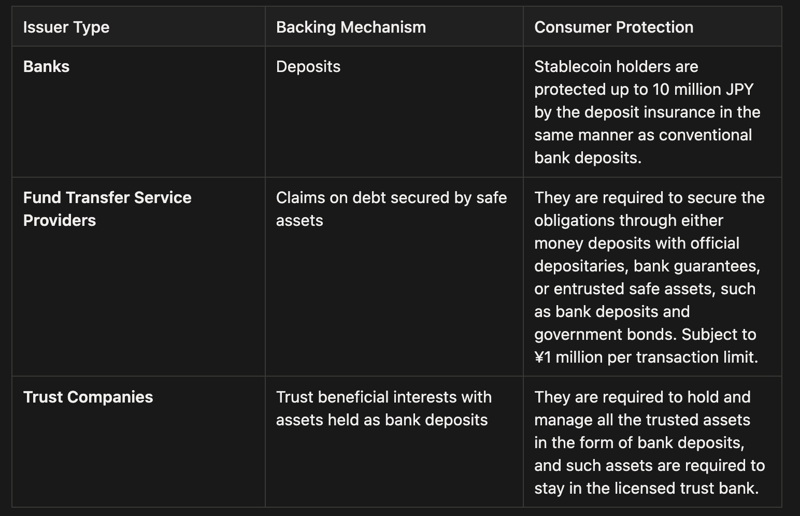Click the Fund Transfer Service Providers cell
The width and height of the screenshot is (800, 516).
point(107,208)
